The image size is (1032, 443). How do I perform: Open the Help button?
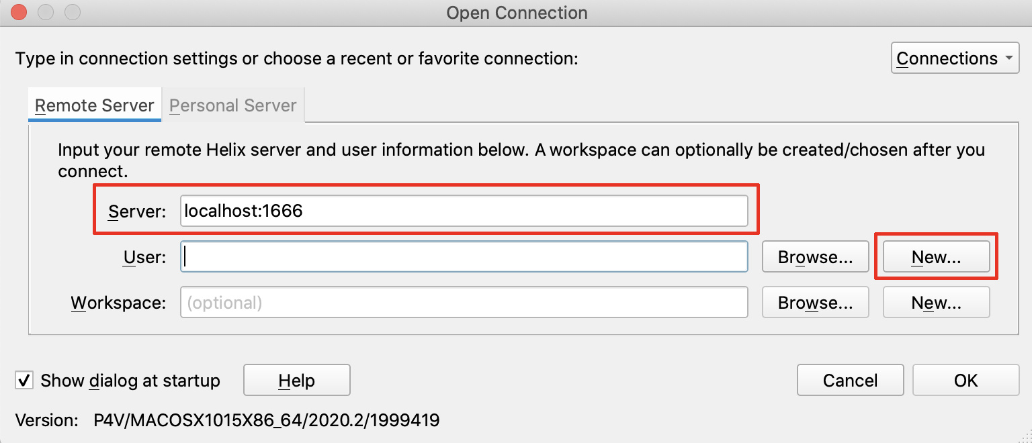click(296, 381)
